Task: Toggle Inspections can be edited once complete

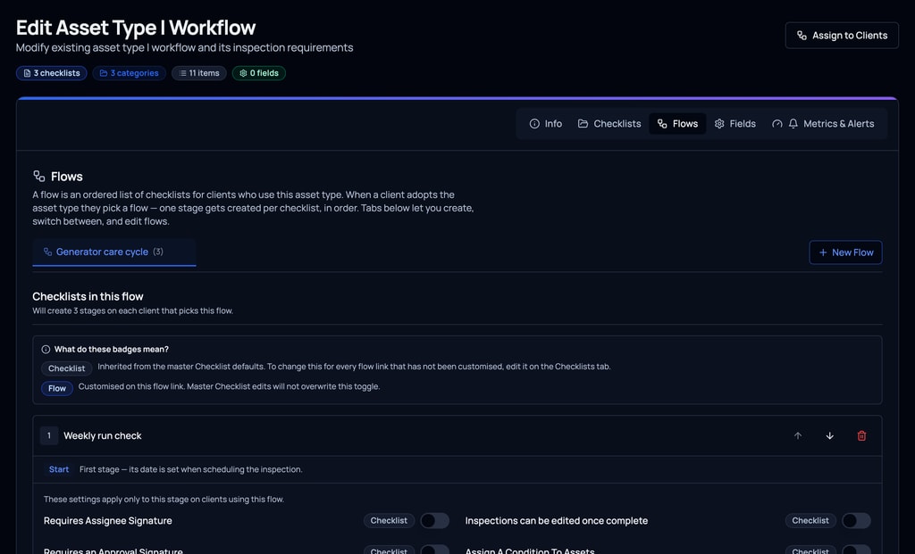Action: 856,521
